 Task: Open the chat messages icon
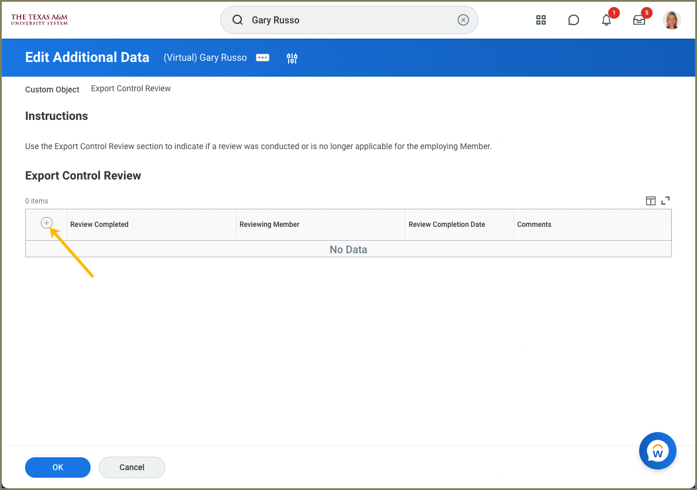click(x=574, y=20)
